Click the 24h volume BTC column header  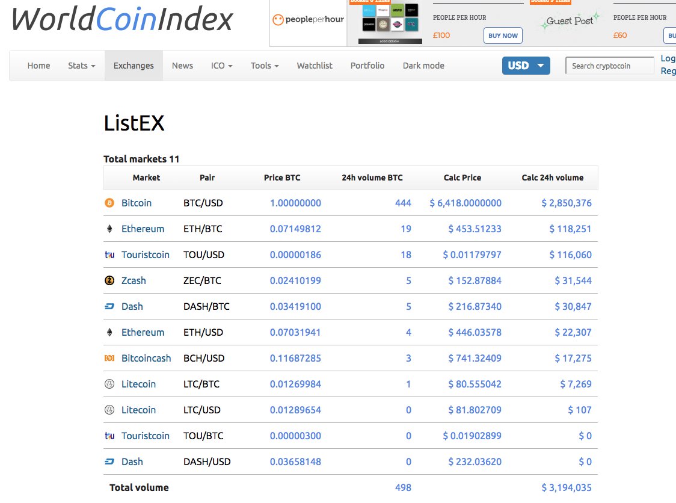tap(372, 177)
